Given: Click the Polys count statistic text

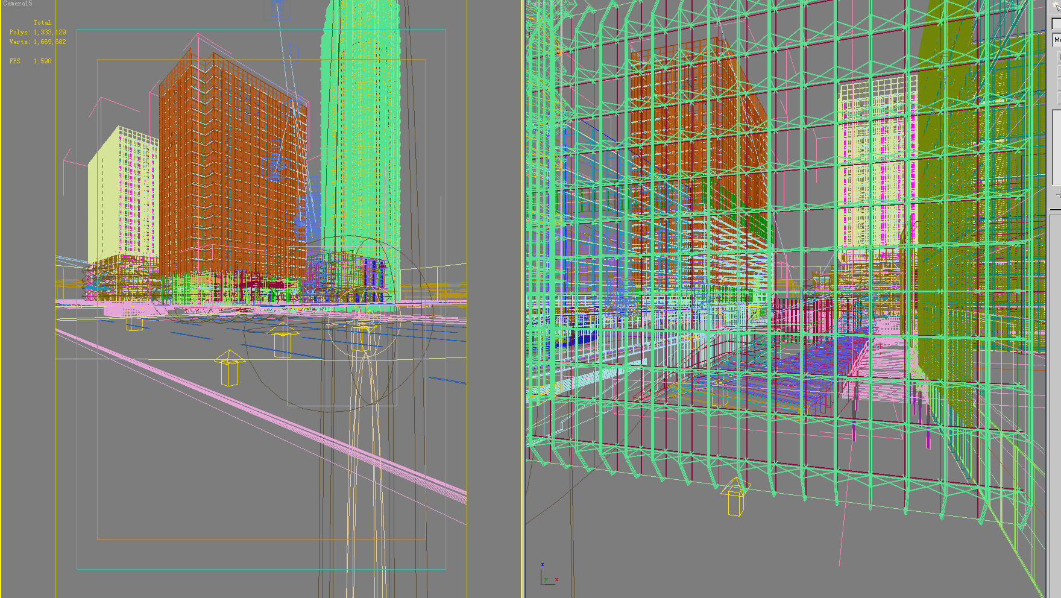Looking at the screenshot, I should point(37,33).
